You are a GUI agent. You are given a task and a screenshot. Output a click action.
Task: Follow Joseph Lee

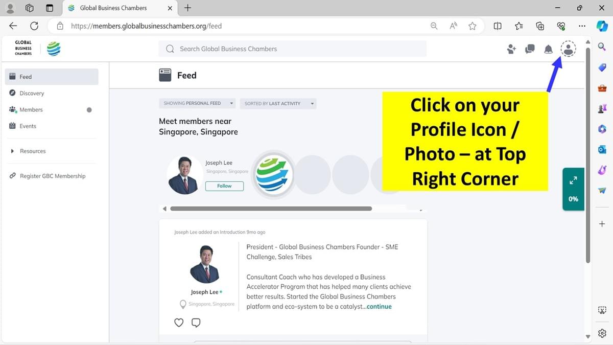pos(224,186)
